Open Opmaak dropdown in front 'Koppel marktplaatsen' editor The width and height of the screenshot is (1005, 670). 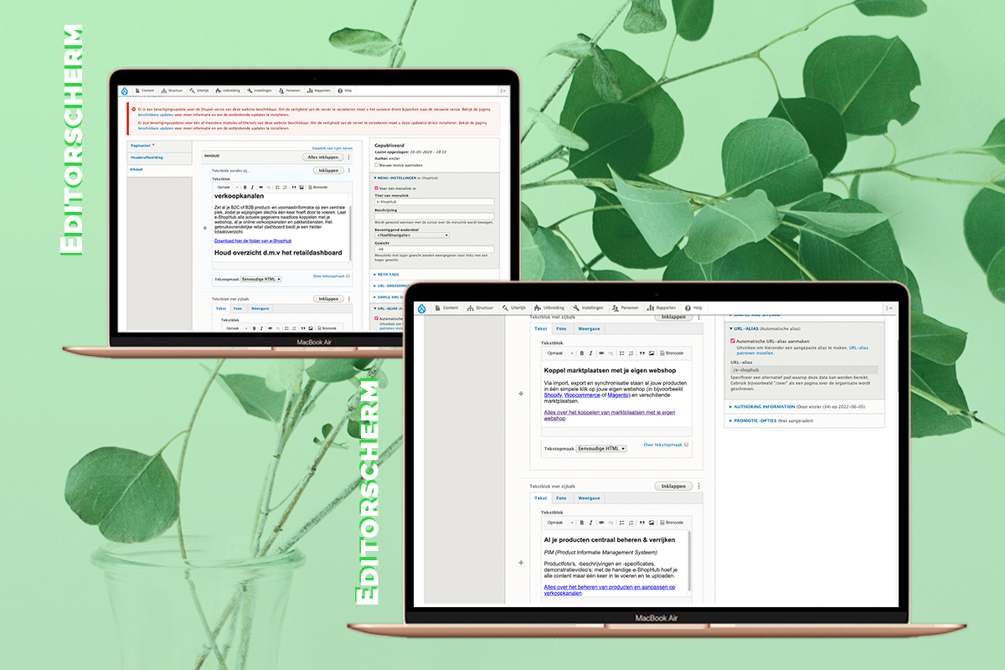tap(559, 353)
